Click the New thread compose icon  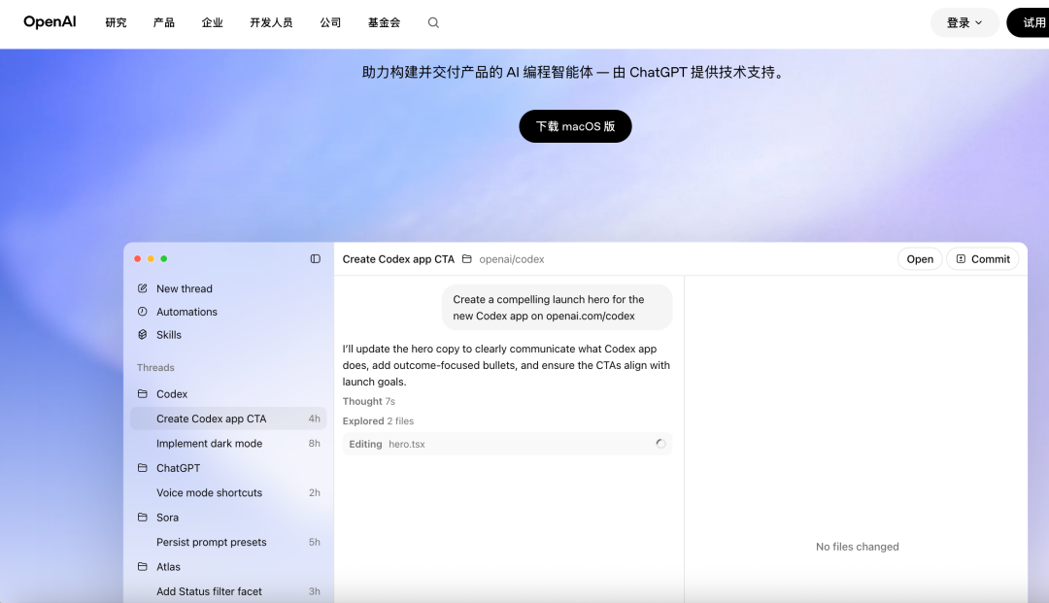point(143,288)
